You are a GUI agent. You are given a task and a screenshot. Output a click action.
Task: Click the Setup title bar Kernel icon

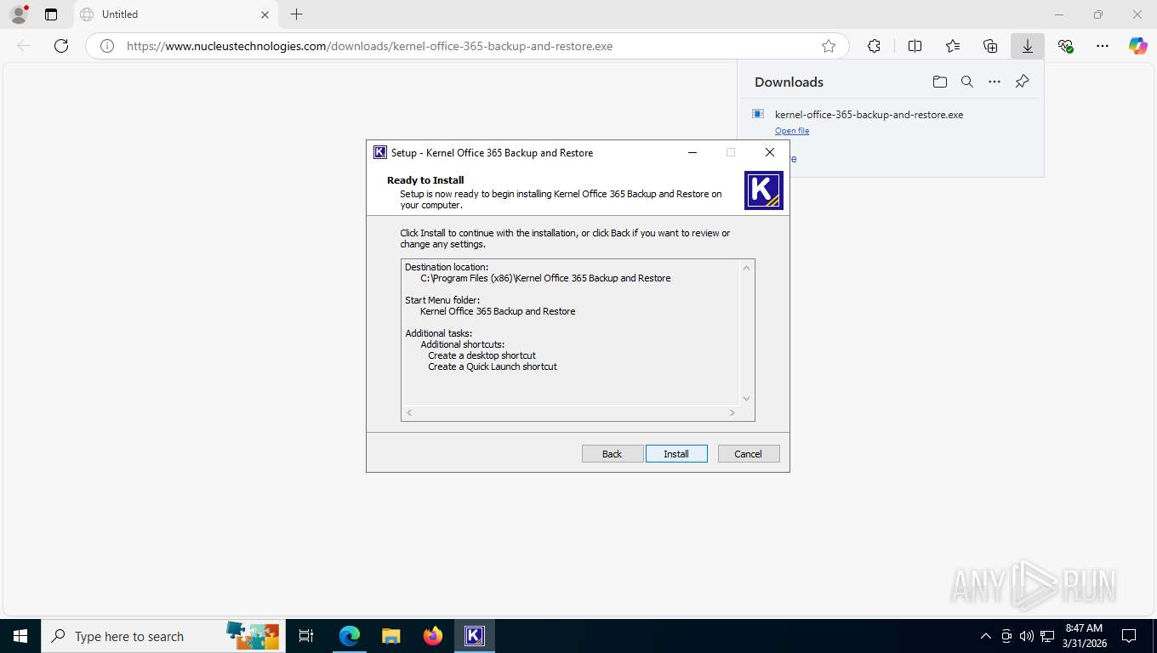380,152
